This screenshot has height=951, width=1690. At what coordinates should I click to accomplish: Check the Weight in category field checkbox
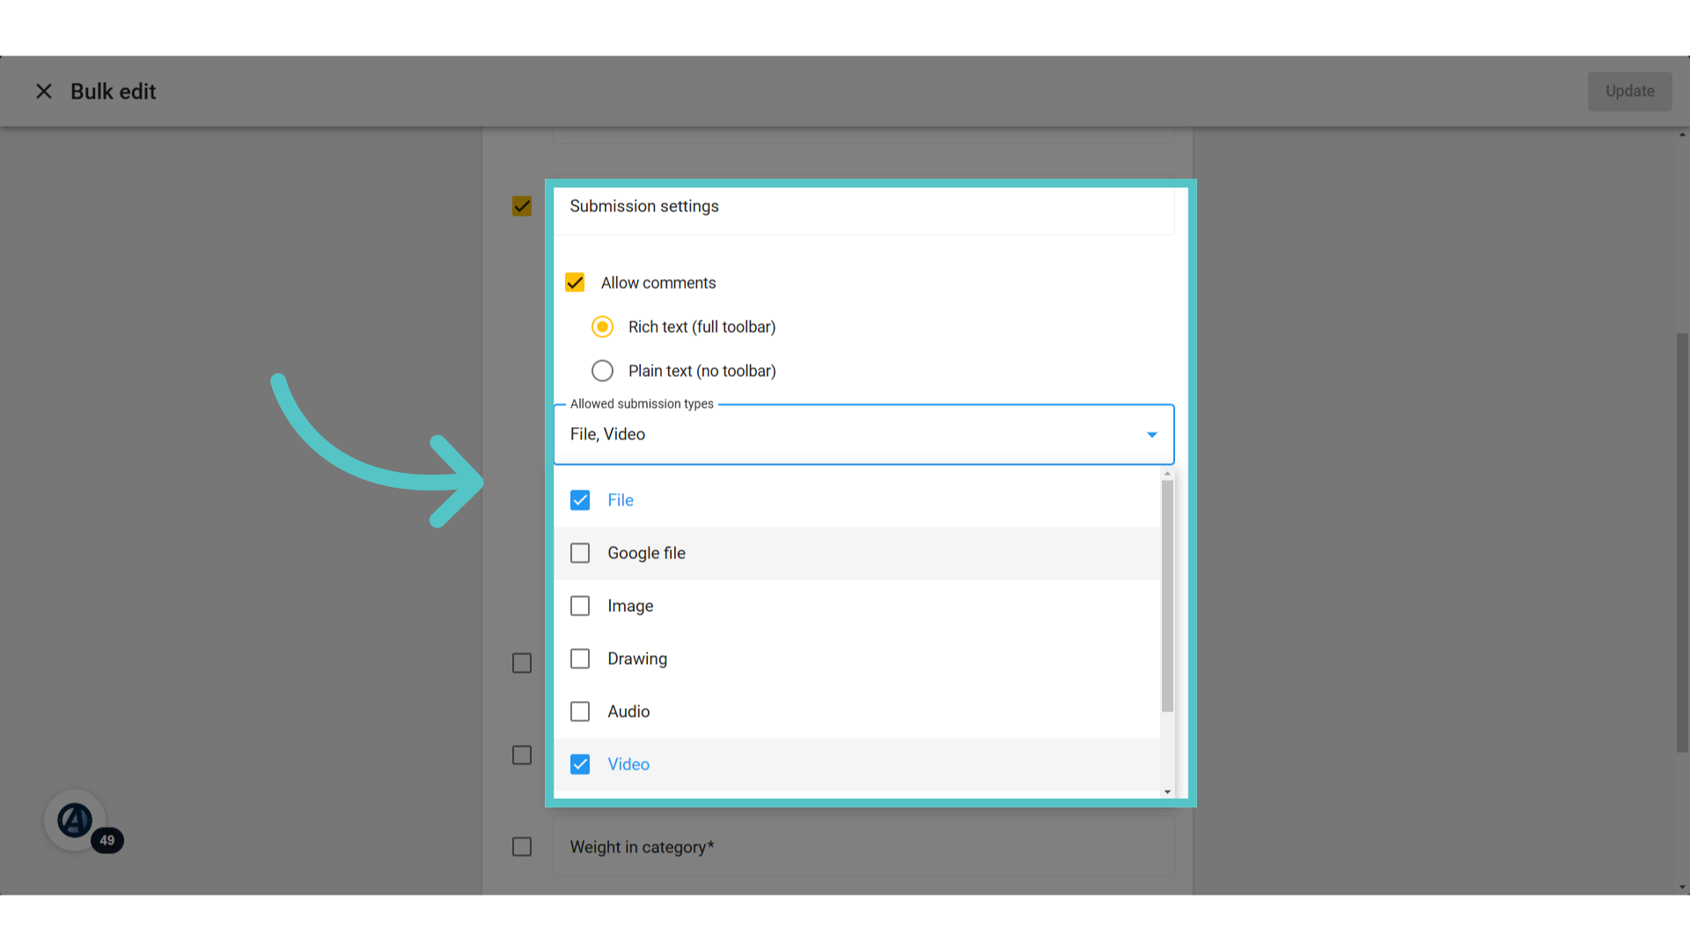pos(522,847)
